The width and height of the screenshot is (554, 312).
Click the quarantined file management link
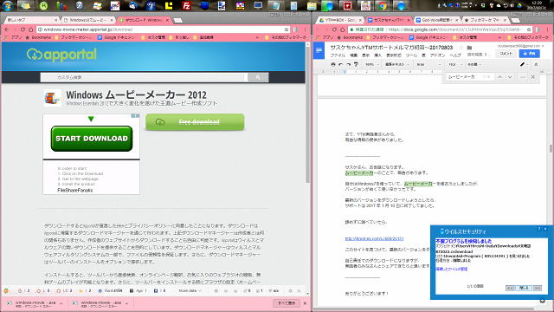click(451, 270)
